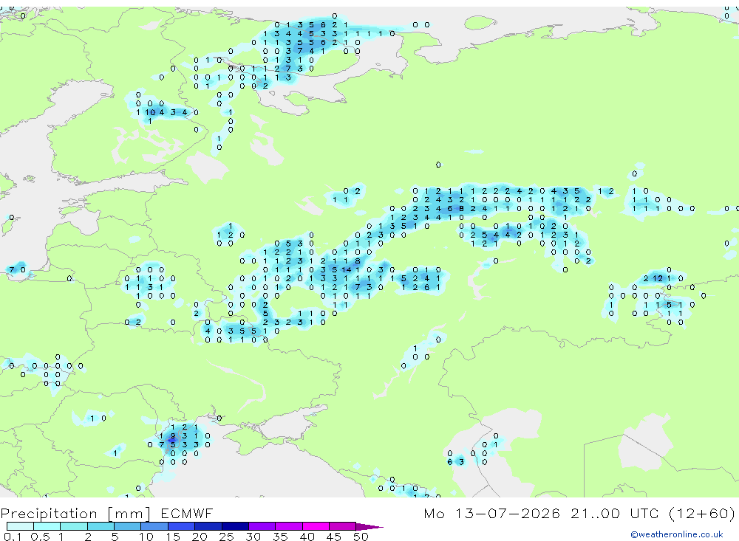
Task: Click the 15–20 mm legend color segment
Action: 182,526
